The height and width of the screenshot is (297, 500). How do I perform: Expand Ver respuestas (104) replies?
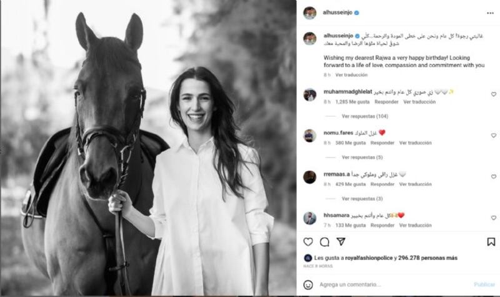click(x=365, y=116)
